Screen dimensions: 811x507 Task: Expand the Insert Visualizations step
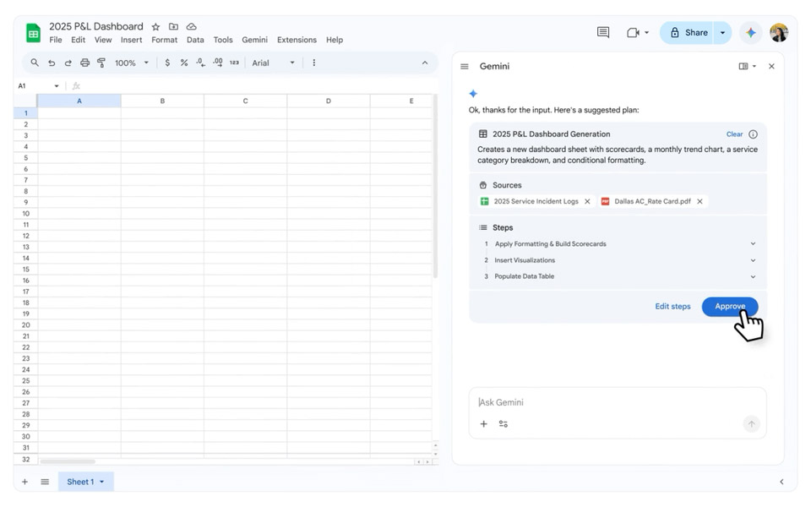coord(753,260)
